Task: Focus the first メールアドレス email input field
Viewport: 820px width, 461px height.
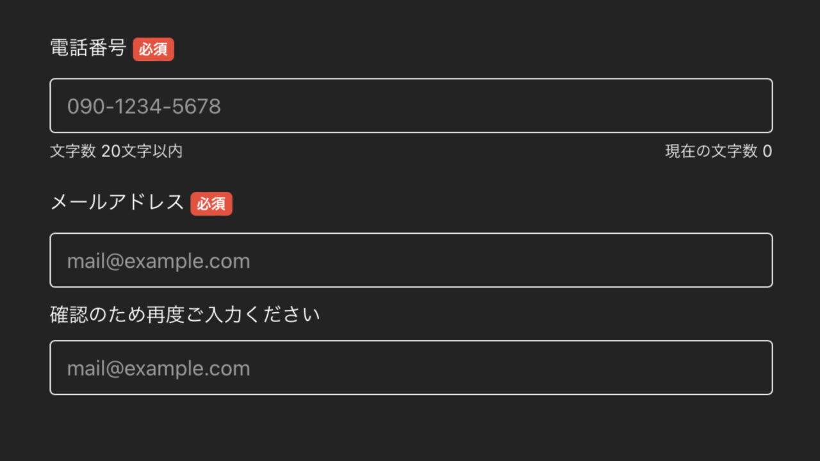Action: 410,261
